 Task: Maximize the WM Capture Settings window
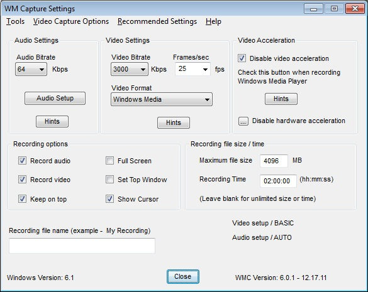[x=334, y=9]
